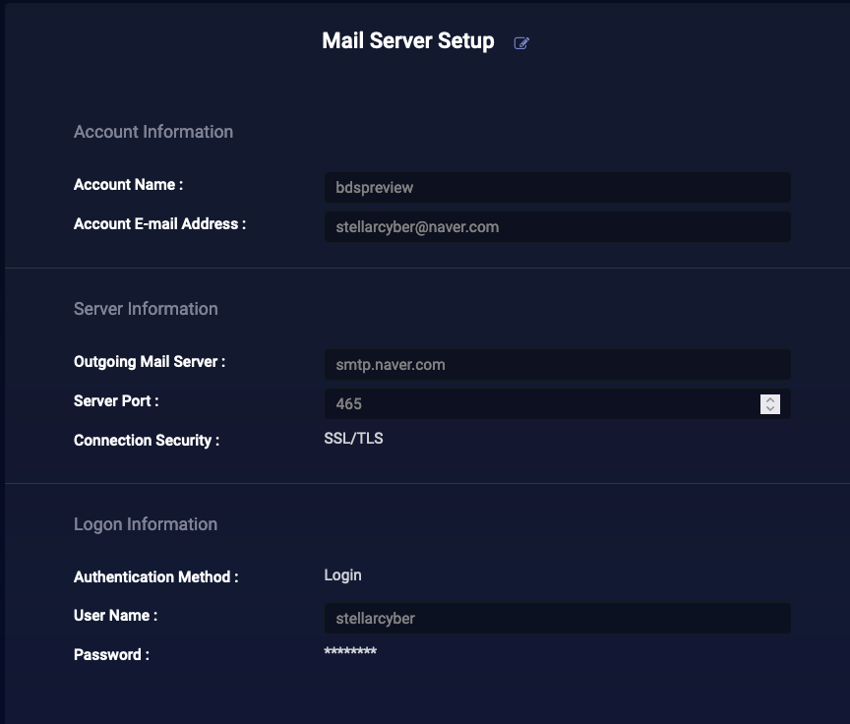Click the Authentication Method label
Screen dimensions: 850x724
(156, 577)
